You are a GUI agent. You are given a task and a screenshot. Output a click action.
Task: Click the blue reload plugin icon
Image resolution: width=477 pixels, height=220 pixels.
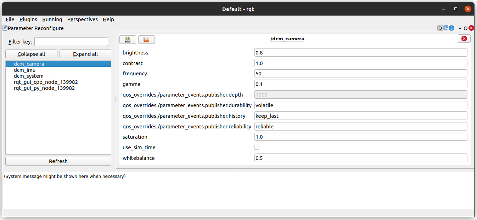click(446, 28)
